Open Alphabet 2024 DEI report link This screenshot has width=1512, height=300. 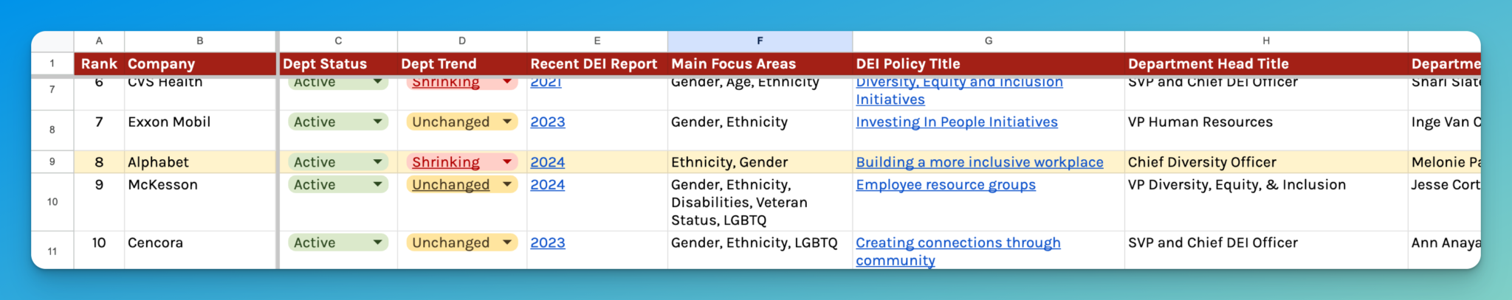tap(547, 162)
